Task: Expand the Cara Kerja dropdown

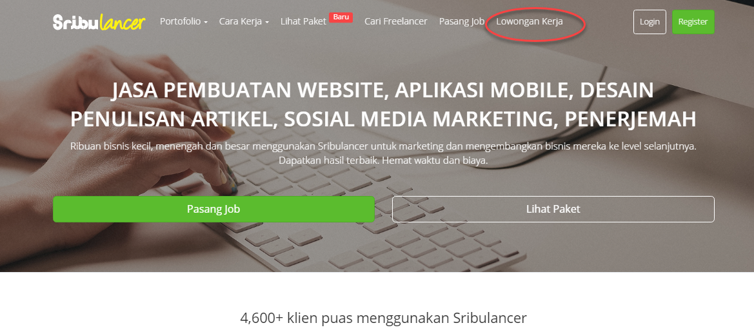Action: click(244, 22)
